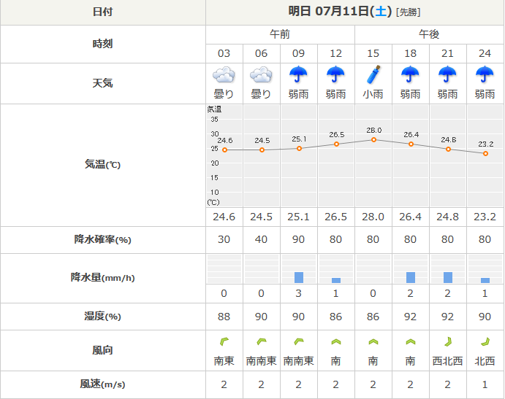Click the 90 precipitation probability at 09
Screen dimensions: 505x399
(x=299, y=239)
